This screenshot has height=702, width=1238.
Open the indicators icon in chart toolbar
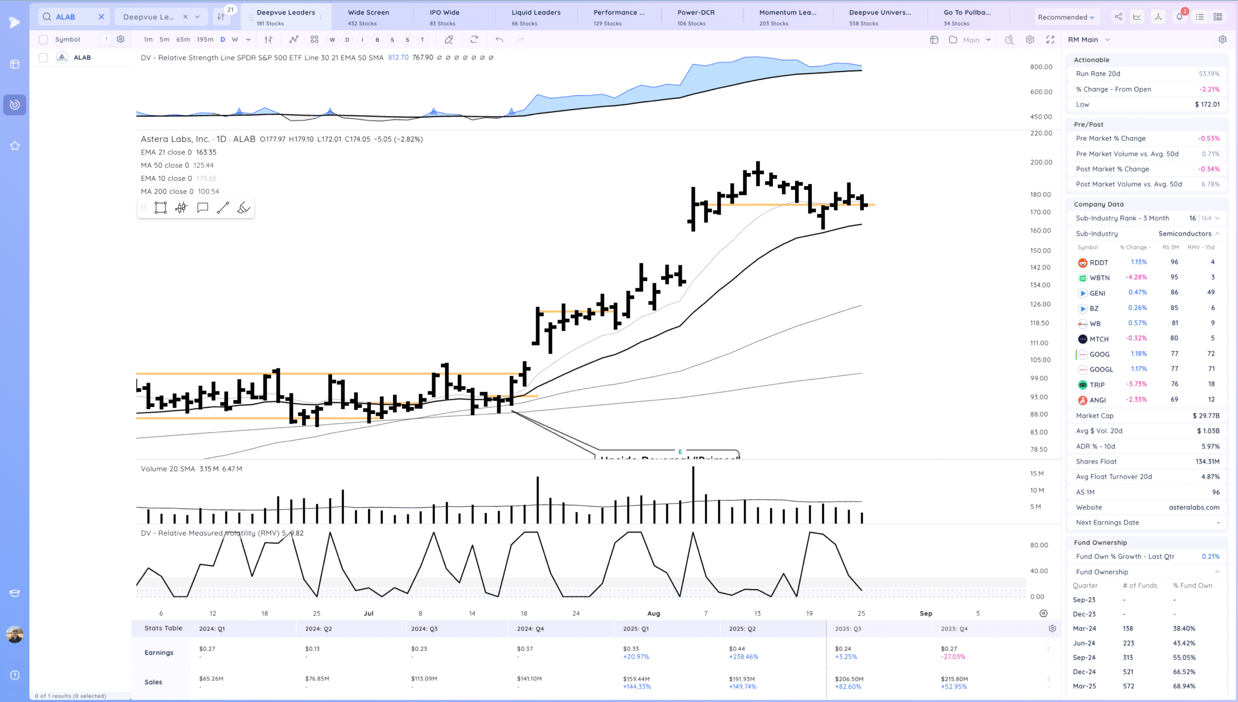[294, 40]
